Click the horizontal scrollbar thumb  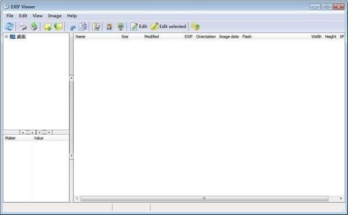(204, 198)
